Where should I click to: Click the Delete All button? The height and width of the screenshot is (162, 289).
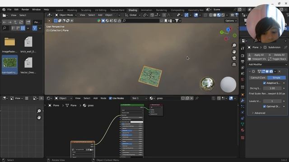pos(277,55)
